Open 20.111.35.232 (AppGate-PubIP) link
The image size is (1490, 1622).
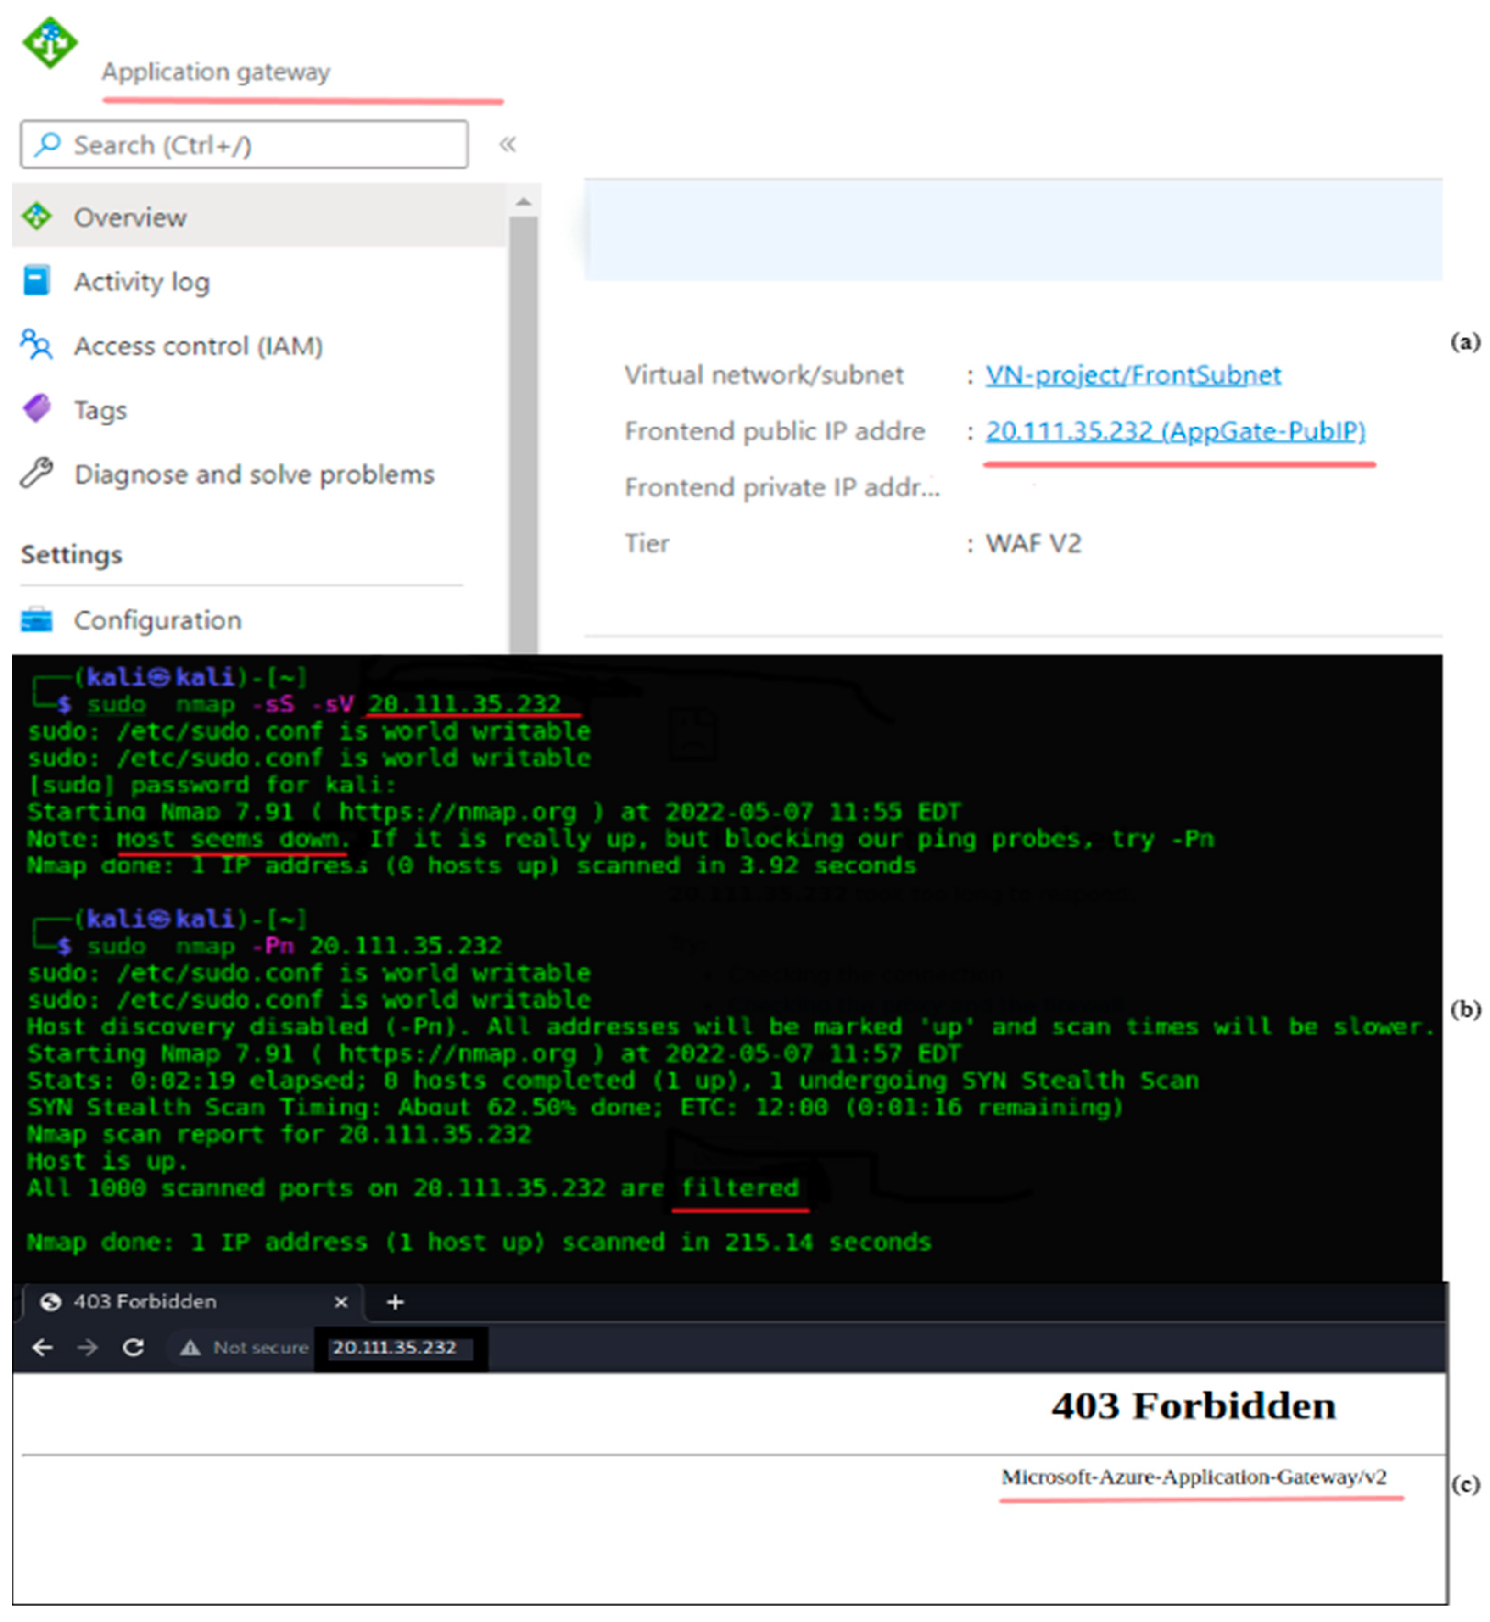coord(1176,431)
